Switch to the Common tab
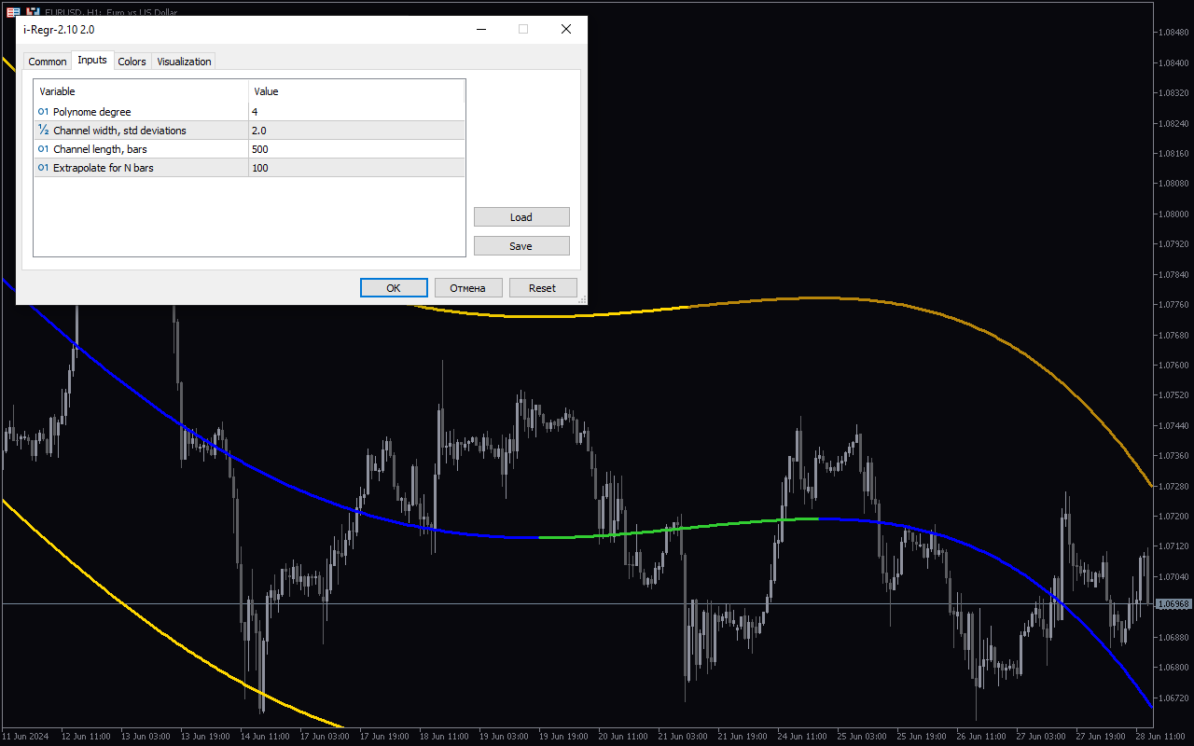Screen dimensions: 1194x746 pos(48,62)
